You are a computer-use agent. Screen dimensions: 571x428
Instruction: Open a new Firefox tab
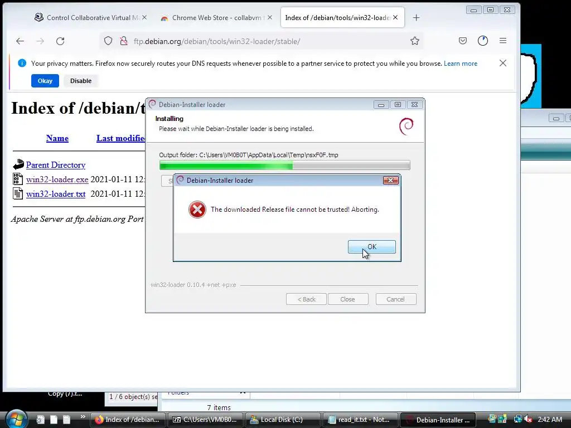coord(416,17)
